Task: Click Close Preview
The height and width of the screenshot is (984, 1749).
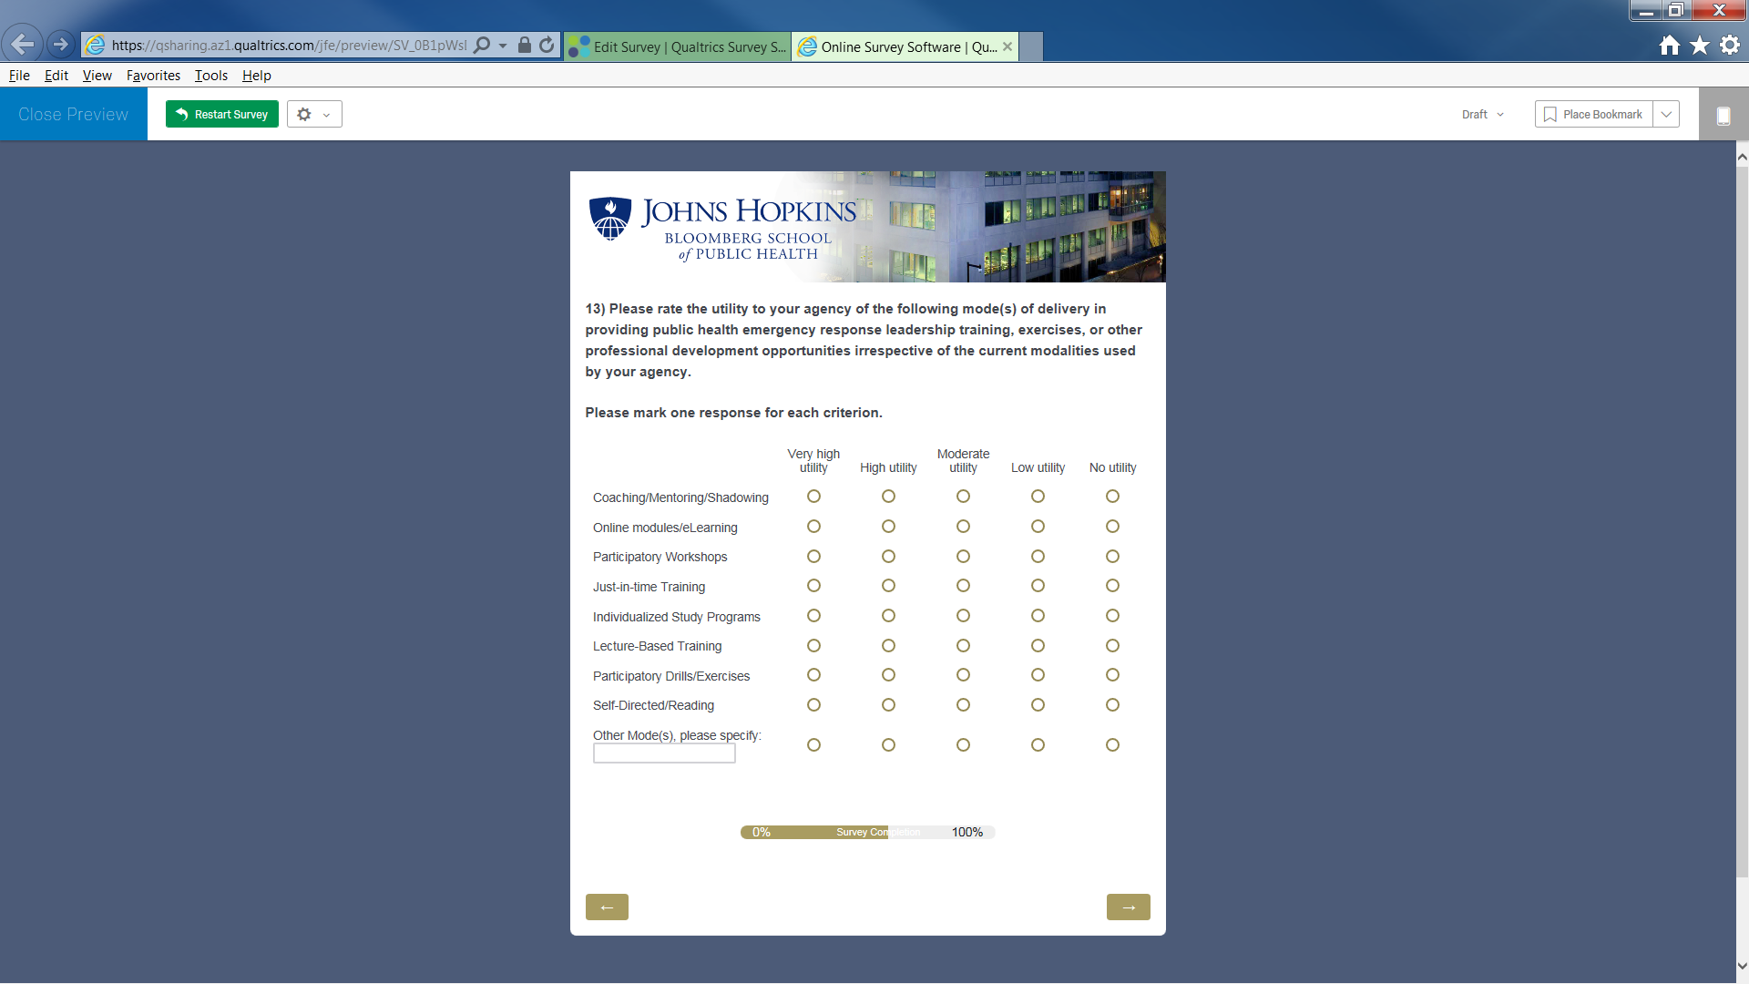Action: point(73,115)
